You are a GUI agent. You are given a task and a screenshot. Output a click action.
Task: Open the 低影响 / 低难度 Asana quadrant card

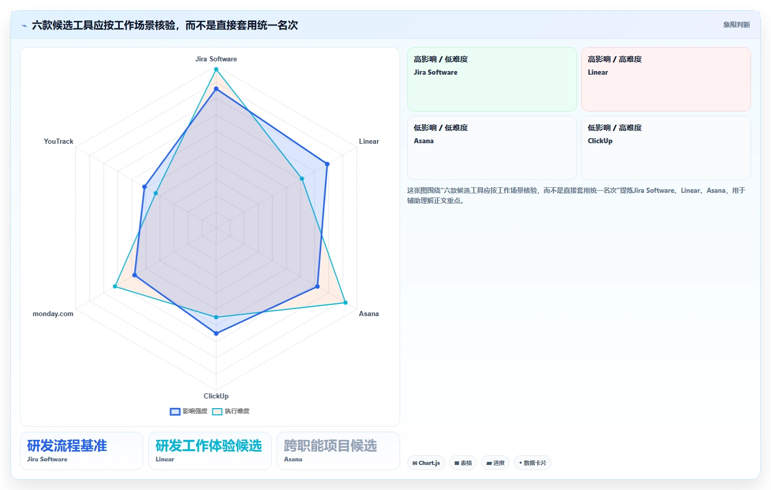coord(492,148)
